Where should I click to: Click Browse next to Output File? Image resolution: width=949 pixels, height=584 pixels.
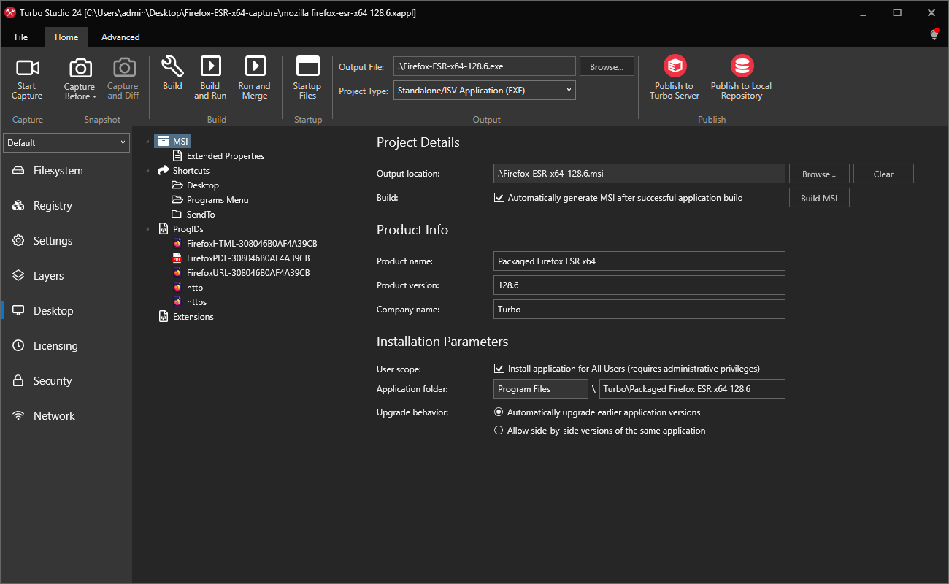[x=607, y=66]
